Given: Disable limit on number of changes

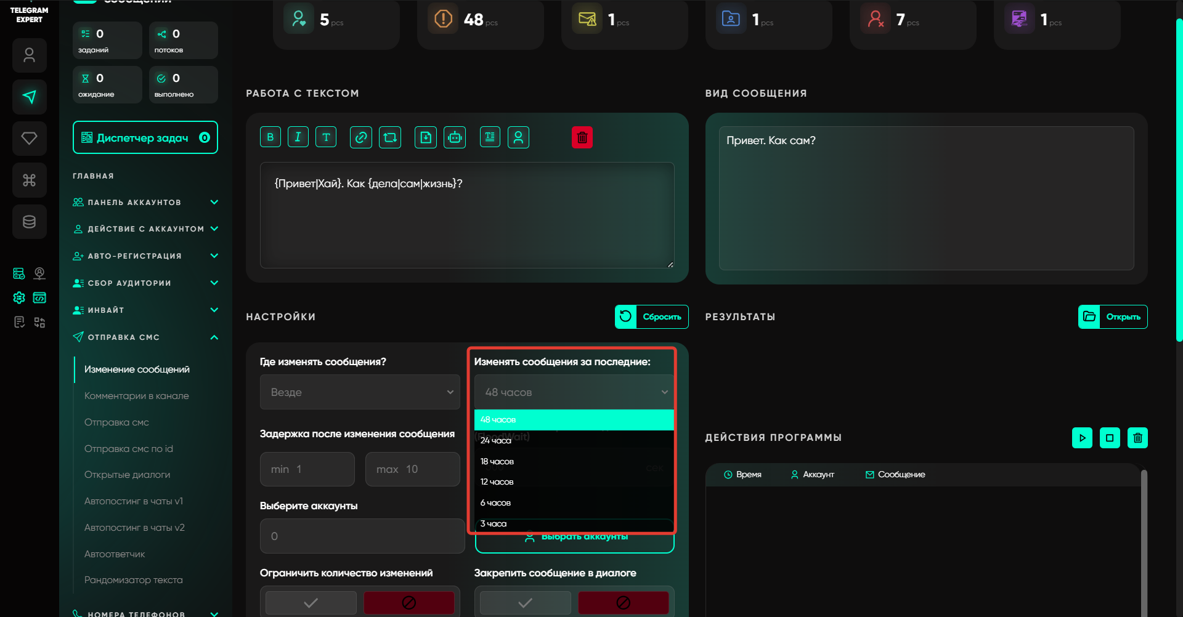Looking at the screenshot, I should point(409,602).
